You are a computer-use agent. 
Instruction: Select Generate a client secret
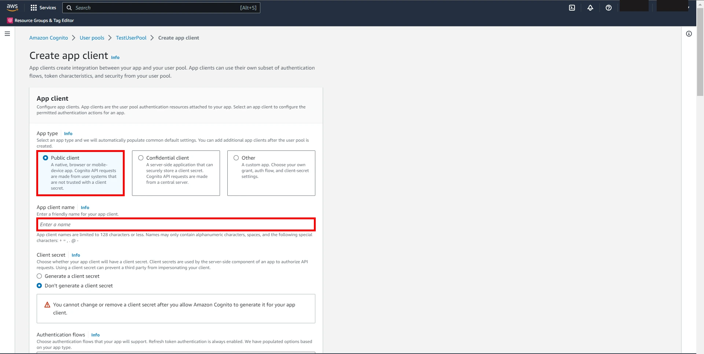coord(39,276)
